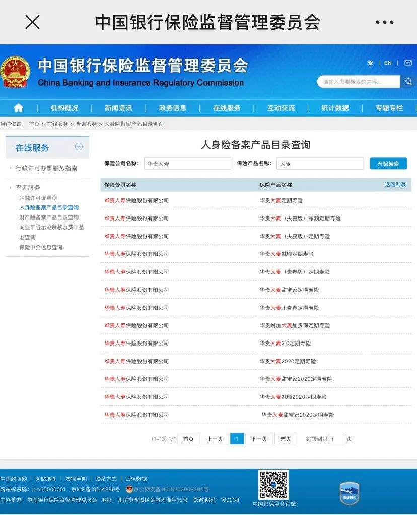Screen dimensions: 417x515
Task: Click the 下一页 pagination button
Action: [x=259, y=439]
